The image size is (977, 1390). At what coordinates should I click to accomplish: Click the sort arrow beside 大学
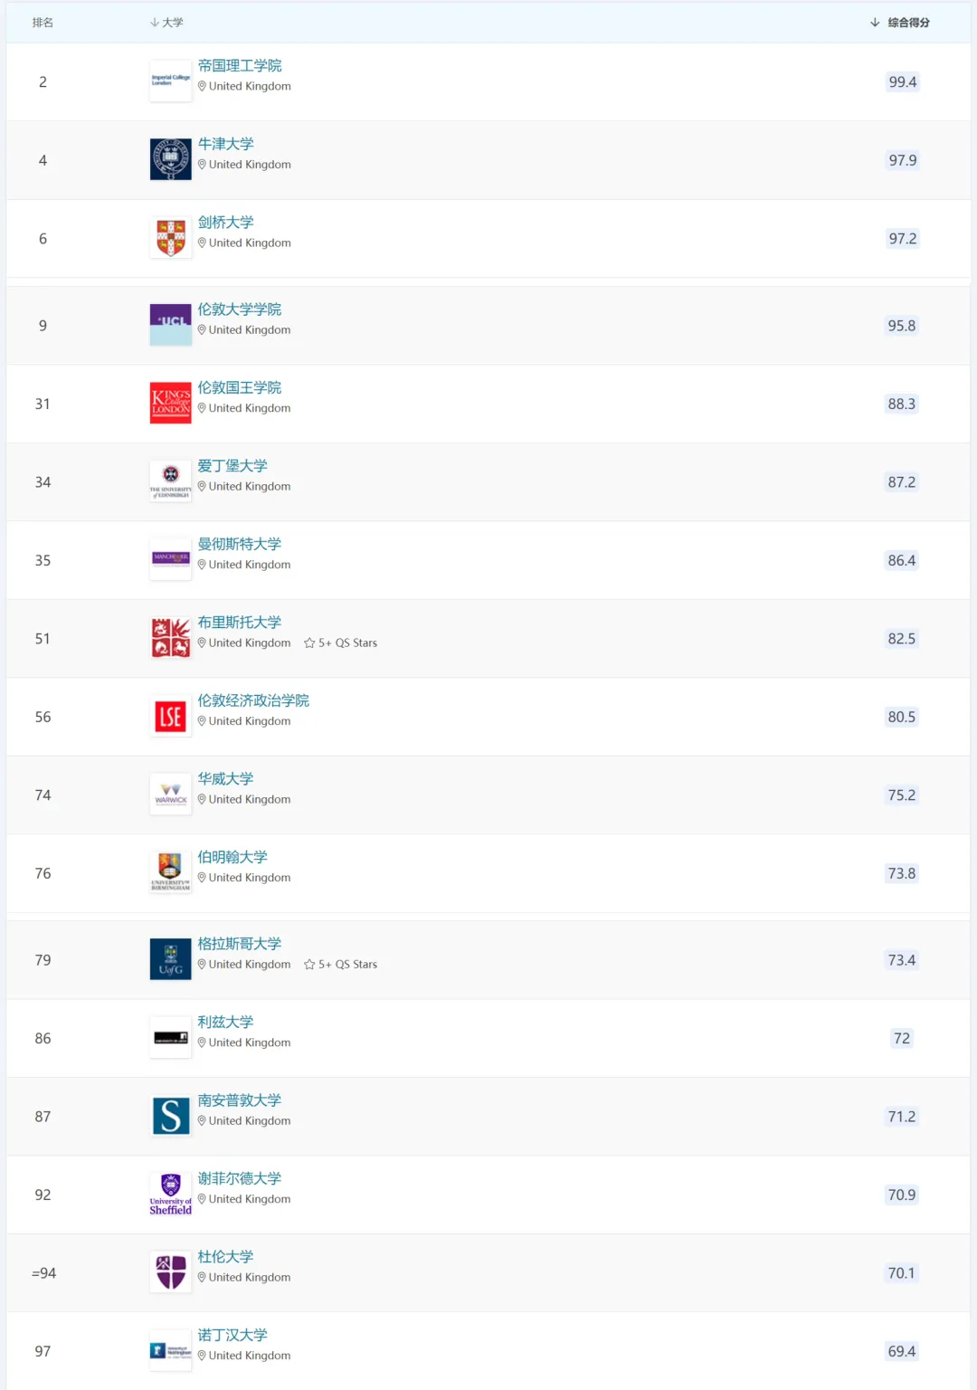pos(154,22)
